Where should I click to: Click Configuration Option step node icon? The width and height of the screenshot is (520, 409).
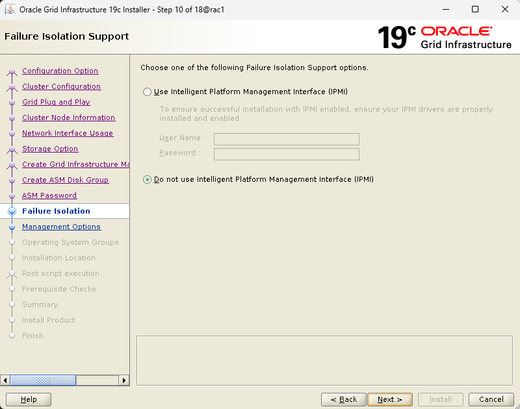point(12,71)
